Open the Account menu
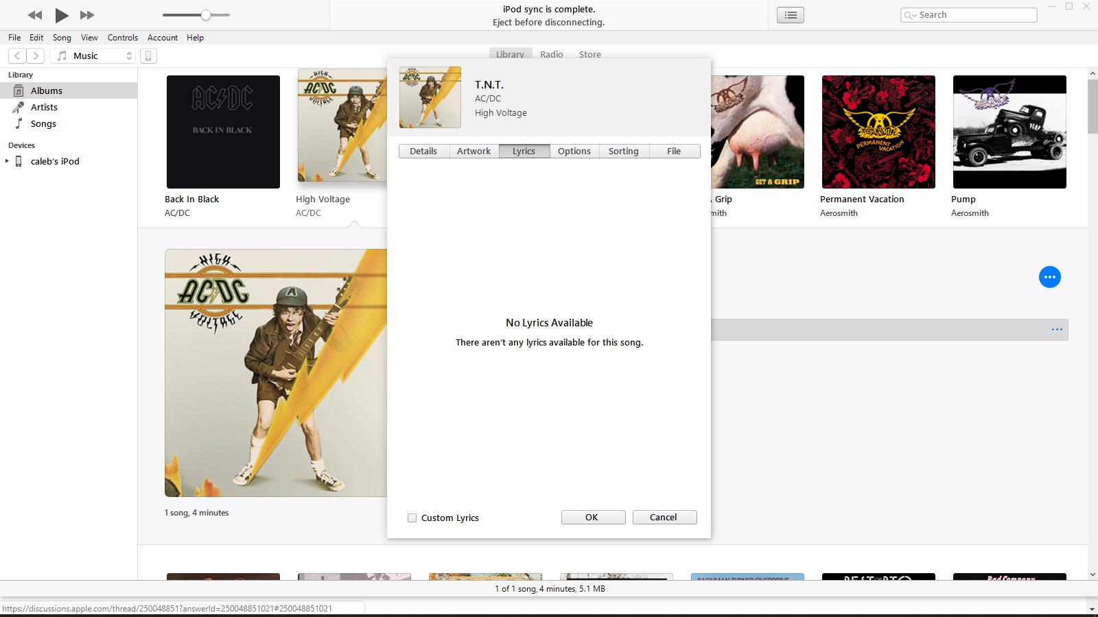This screenshot has height=617, width=1098. coord(162,38)
